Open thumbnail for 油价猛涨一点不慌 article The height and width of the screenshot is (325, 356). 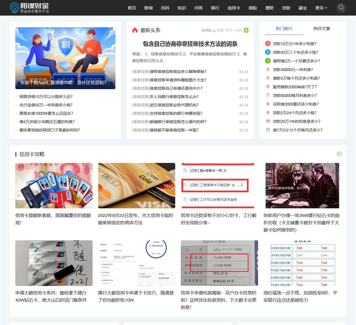point(302,263)
